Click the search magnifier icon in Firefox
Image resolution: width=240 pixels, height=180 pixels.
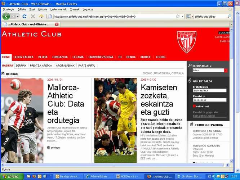tap(229, 16)
